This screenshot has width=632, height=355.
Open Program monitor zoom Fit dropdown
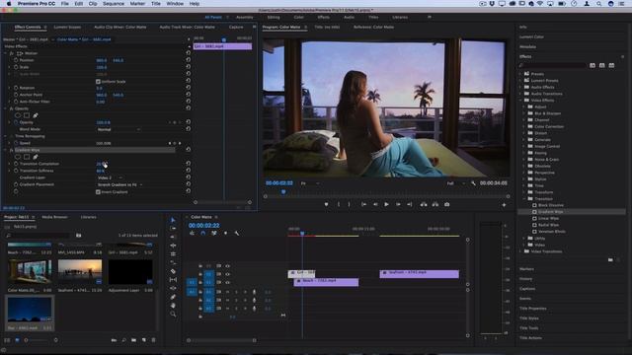310,183
